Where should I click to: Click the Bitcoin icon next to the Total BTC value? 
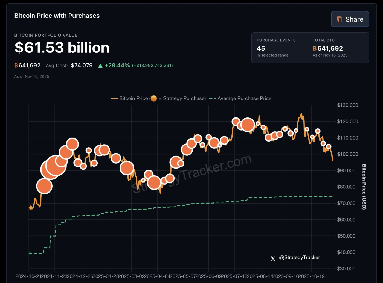pos(315,48)
